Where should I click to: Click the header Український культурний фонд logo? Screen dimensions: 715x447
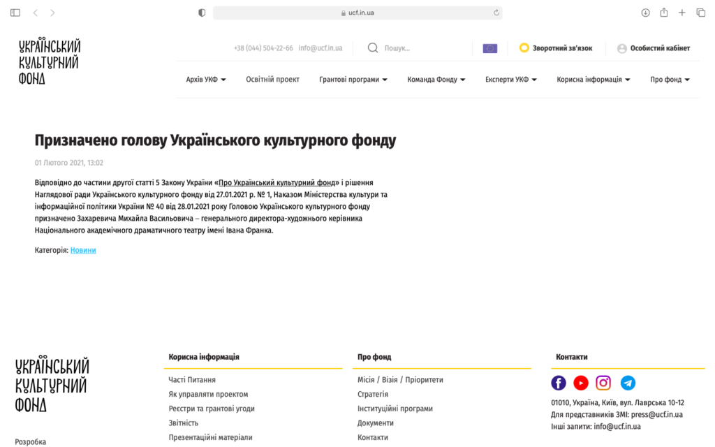(50, 61)
